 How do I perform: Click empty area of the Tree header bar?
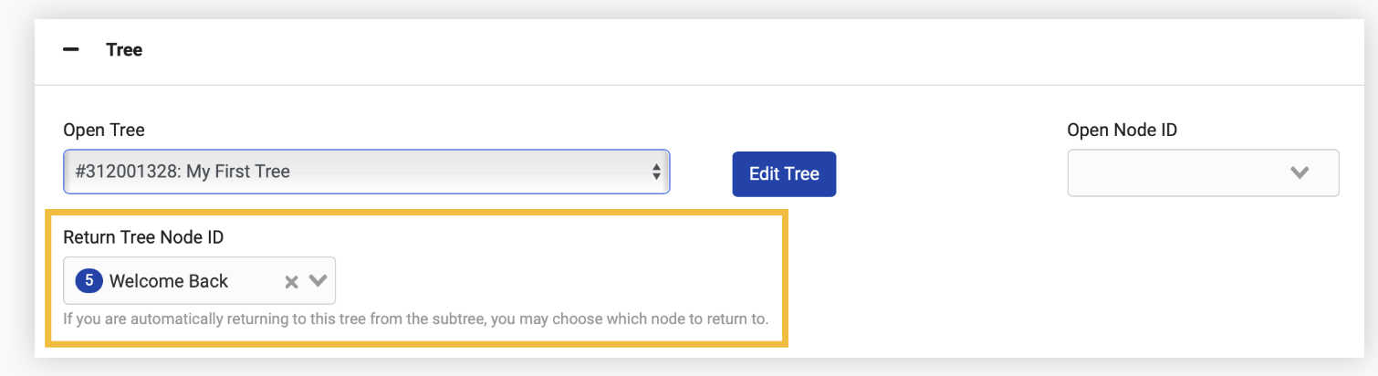[x=730, y=50]
